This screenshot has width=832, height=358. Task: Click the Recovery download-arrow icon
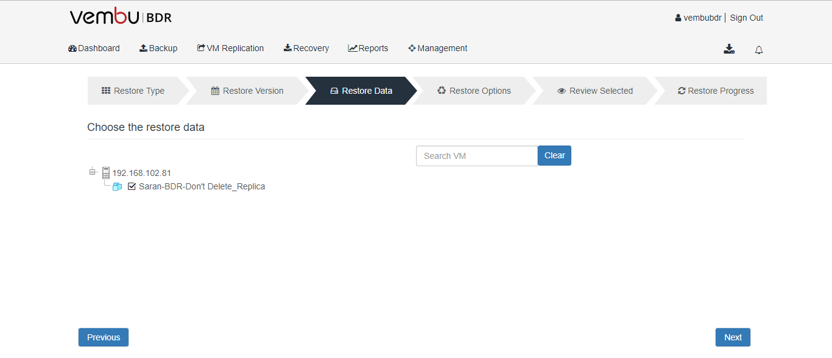287,48
